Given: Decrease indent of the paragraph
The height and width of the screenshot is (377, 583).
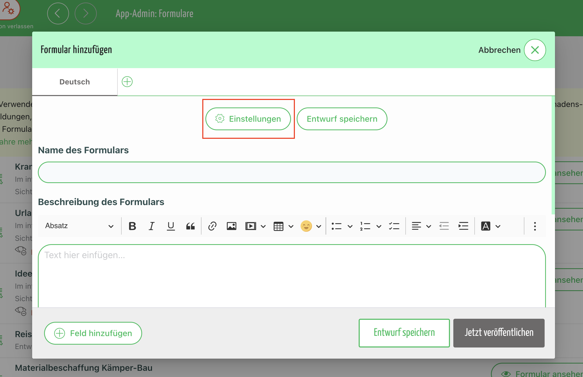Looking at the screenshot, I should coord(444,226).
